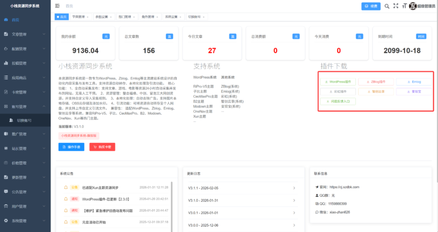
Task: Click the 站长管理 icon in sidebar
Action: pos(6,148)
